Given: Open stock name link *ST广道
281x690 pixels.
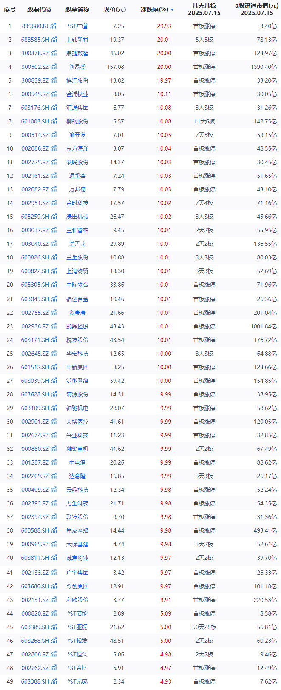Looking at the screenshot, I should tap(77, 26).
